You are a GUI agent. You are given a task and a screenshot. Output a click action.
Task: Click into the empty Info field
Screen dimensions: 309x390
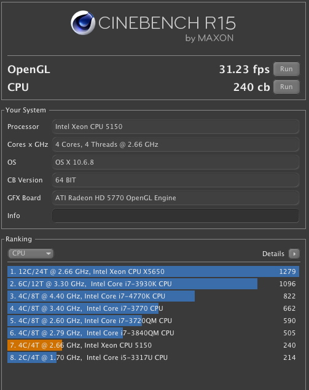pyautogui.click(x=176, y=216)
